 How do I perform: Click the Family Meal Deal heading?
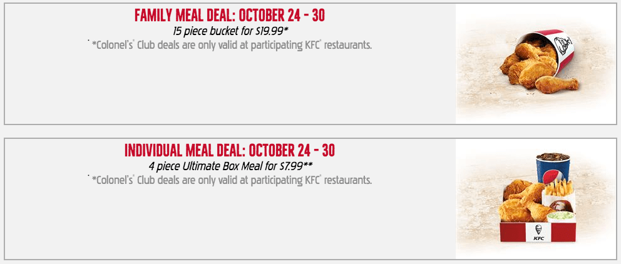point(229,16)
